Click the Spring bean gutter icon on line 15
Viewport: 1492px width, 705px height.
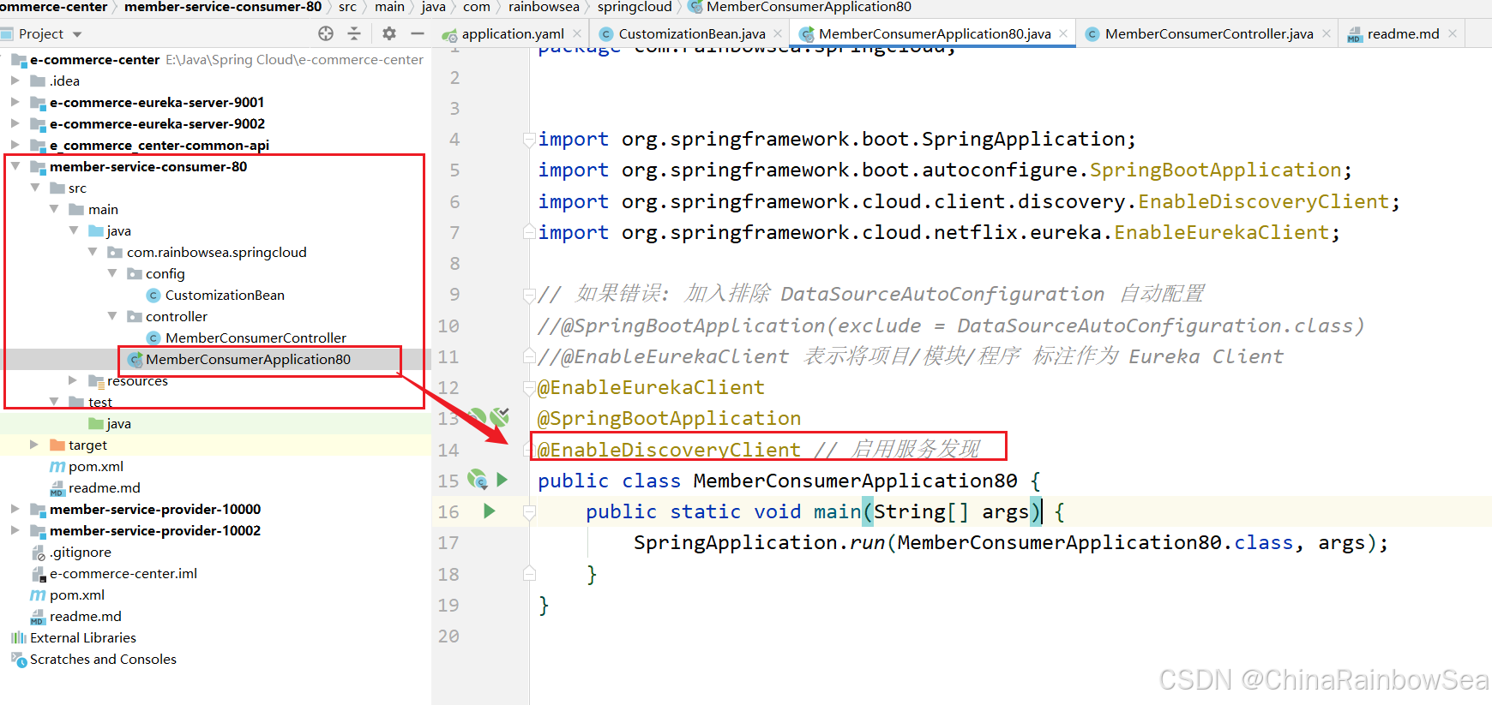[x=478, y=480]
